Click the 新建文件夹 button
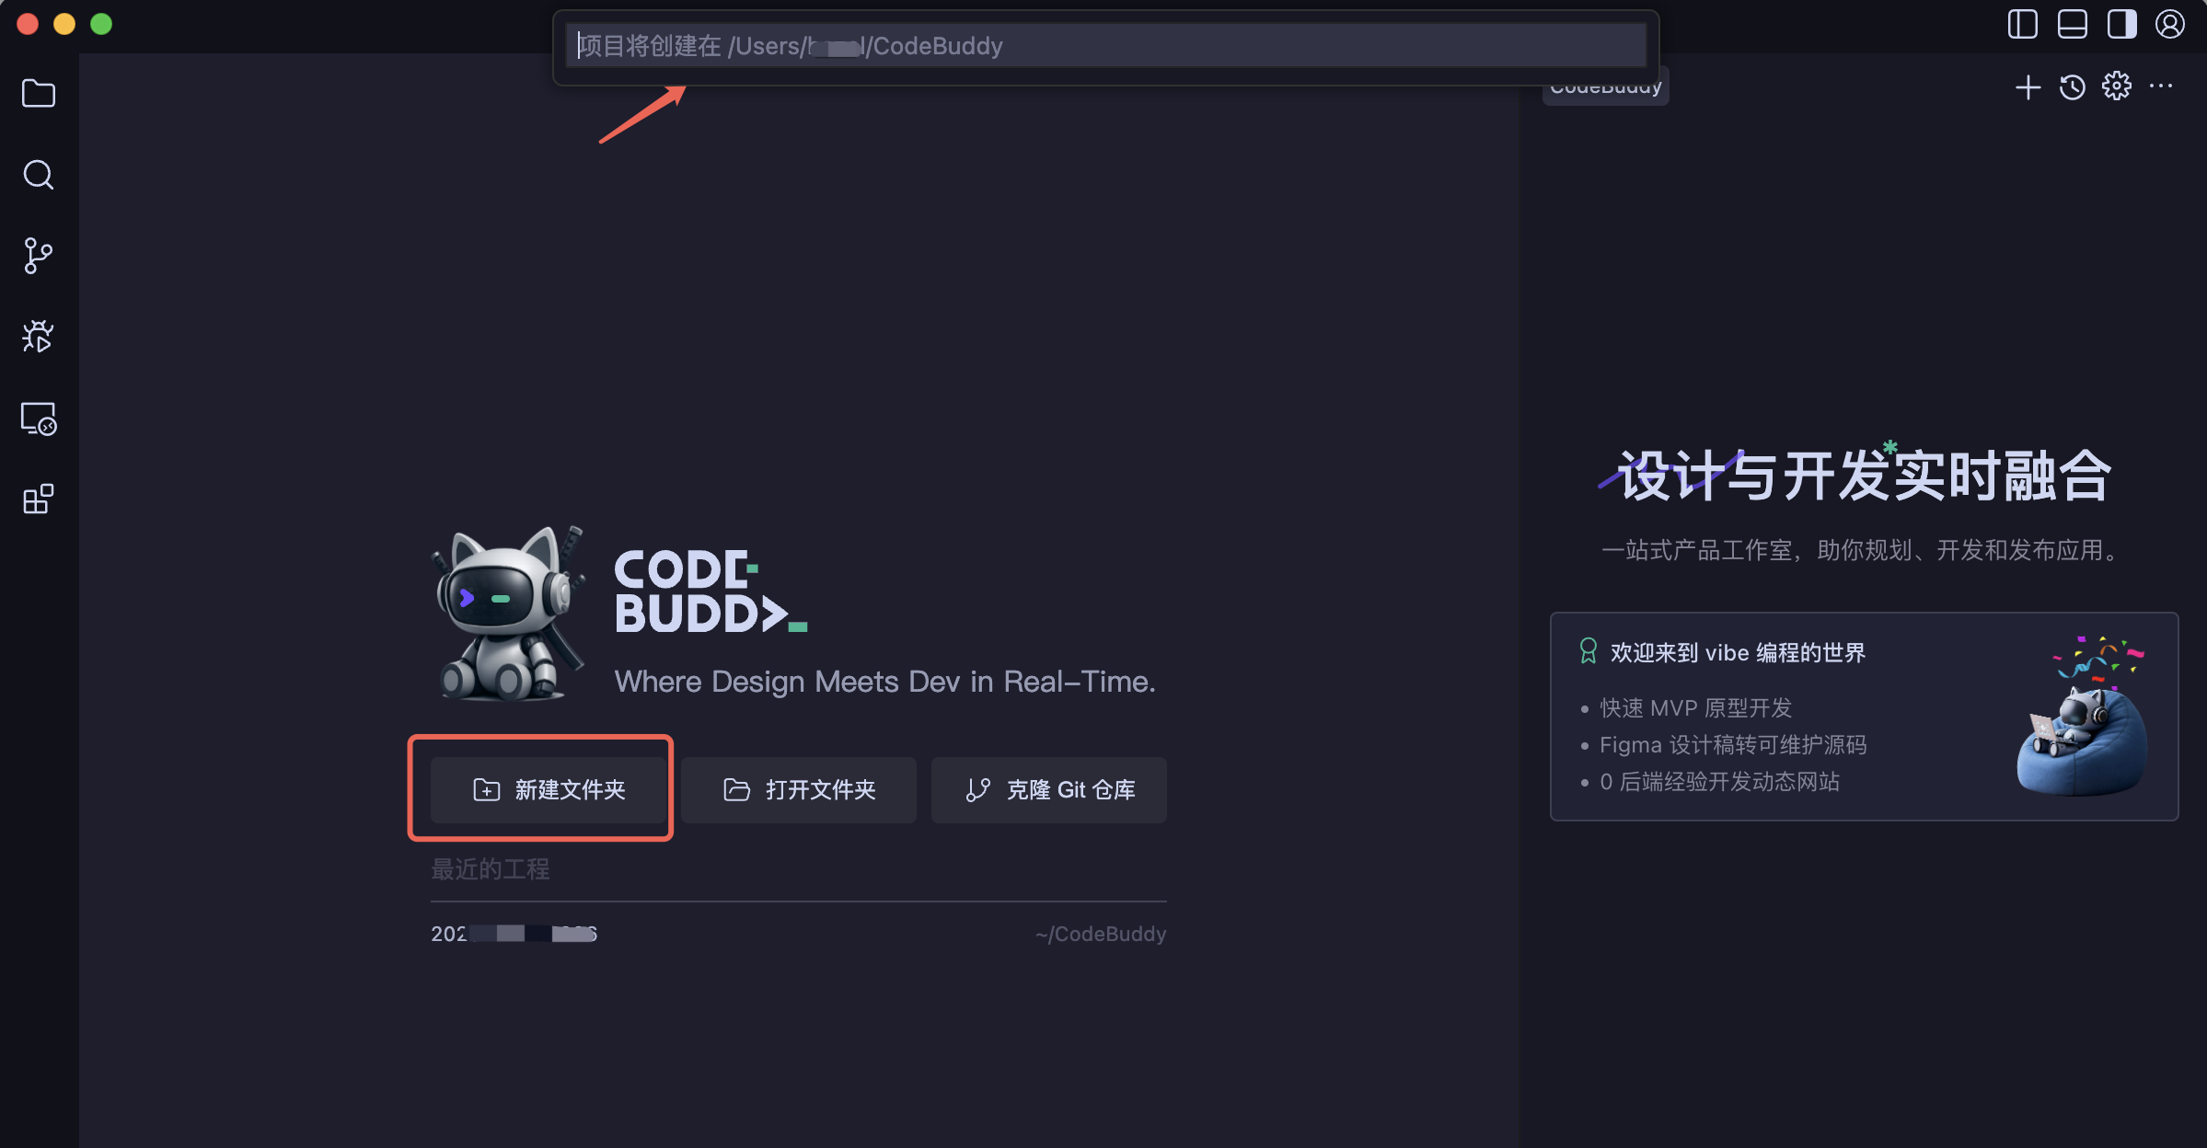Viewport: 2207px width, 1148px height. 549,789
